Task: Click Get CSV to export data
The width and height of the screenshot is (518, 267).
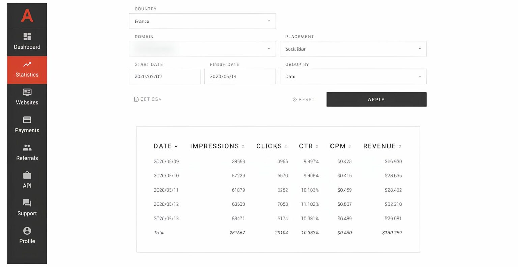Action: tap(147, 99)
